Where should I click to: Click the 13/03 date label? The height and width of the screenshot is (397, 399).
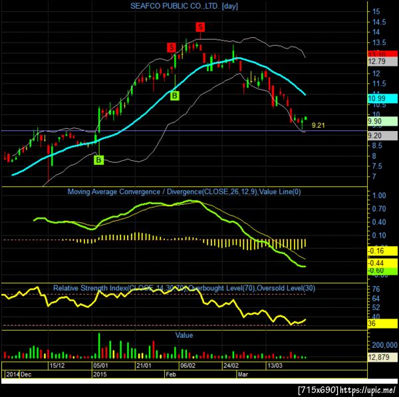click(275, 366)
